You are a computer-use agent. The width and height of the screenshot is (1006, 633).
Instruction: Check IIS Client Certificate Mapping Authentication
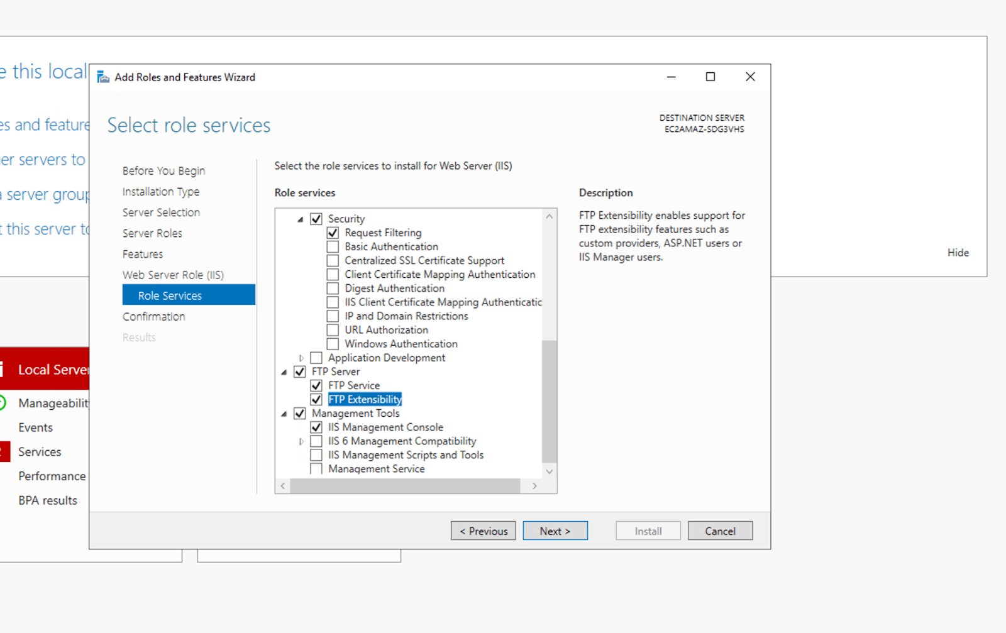point(333,302)
